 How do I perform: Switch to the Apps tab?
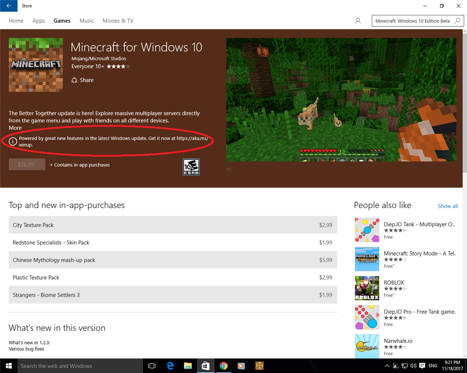[39, 21]
